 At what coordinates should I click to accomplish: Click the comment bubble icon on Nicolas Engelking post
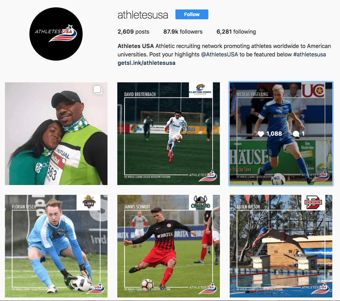(296, 134)
